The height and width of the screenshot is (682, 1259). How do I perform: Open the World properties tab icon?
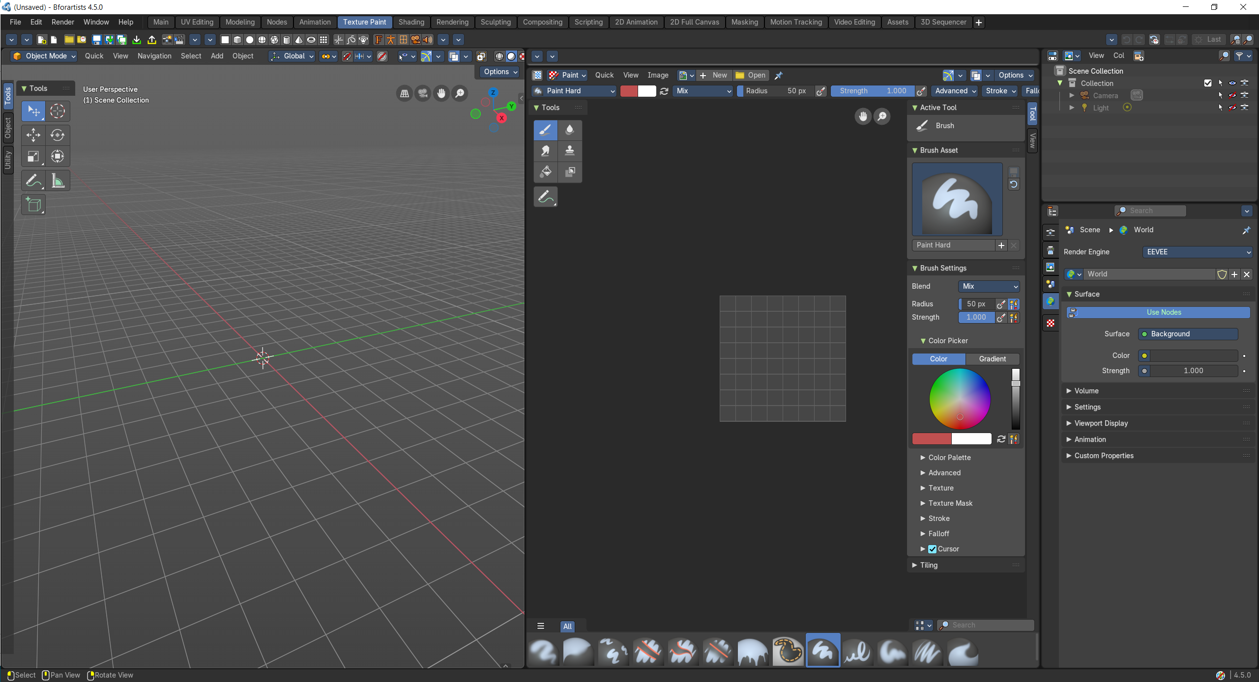pyautogui.click(x=1051, y=301)
